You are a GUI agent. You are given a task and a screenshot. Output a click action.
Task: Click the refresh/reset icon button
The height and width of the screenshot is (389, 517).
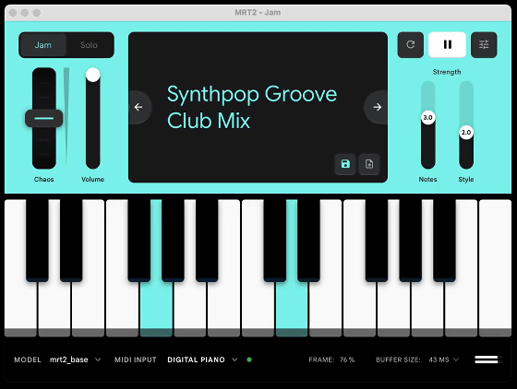[x=410, y=45]
